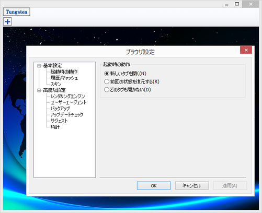Select 前回の状態を復元する(R) radio button
Image resolution: width=262 pixels, height=213 pixels.
coord(107,81)
